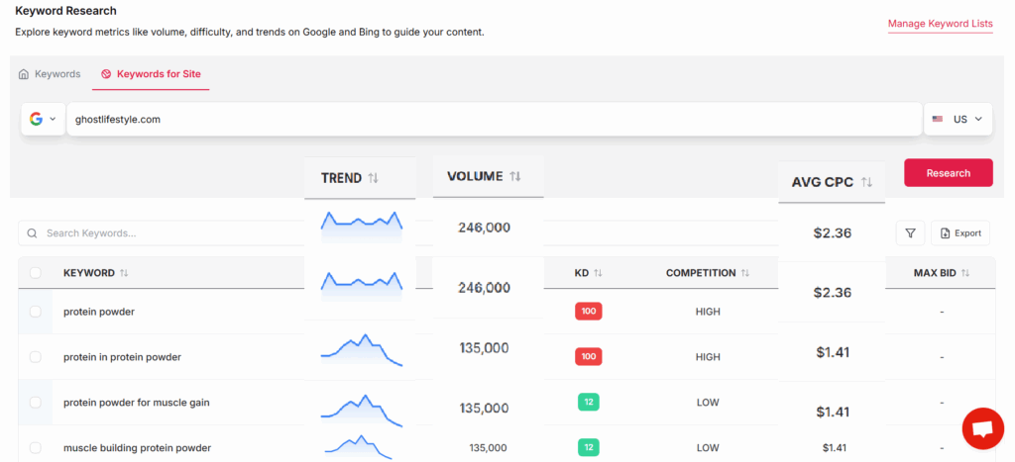Check the "protein in protein powder" row checkbox
This screenshot has height=462, width=1015.
(36, 357)
